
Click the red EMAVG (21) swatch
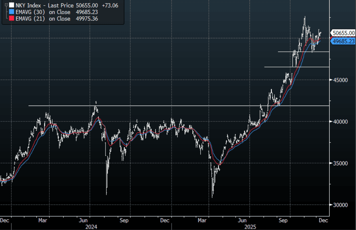12,19
